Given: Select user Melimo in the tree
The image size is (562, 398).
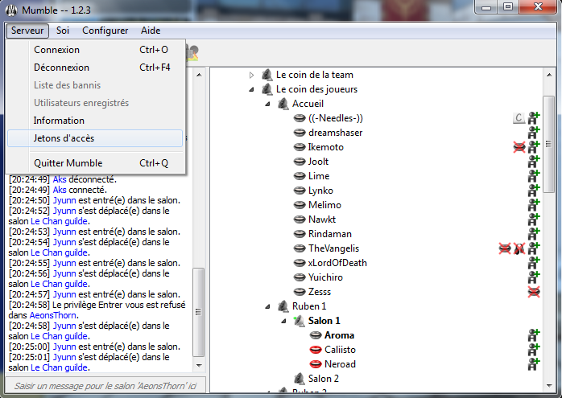Looking at the screenshot, I should click(x=324, y=205).
